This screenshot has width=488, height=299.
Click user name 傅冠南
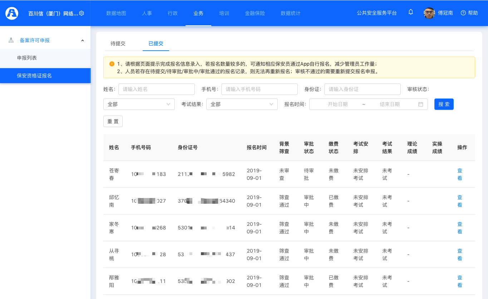(x=445, y=13)
